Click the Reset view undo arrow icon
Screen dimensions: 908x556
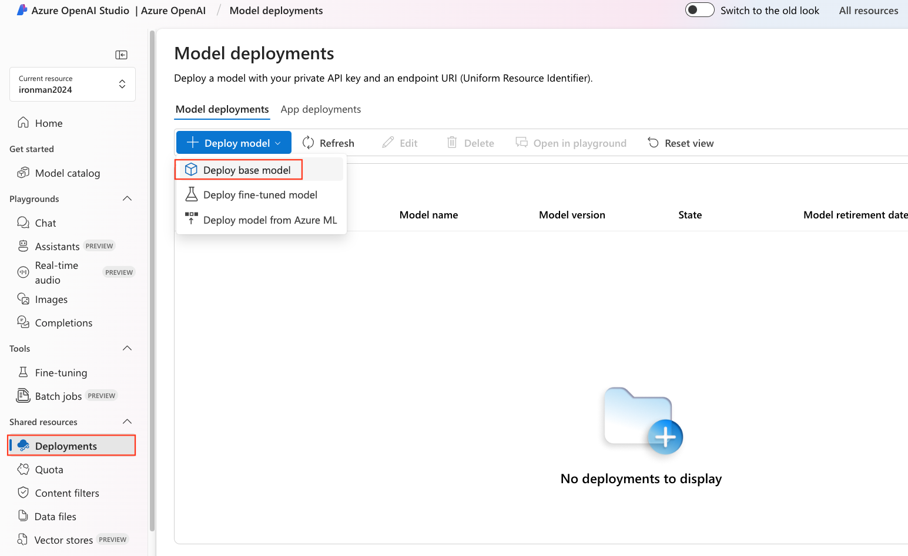point(653,143)
